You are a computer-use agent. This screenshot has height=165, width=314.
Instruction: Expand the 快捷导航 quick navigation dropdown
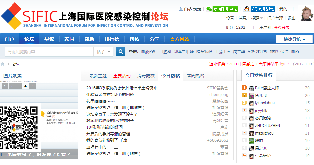tap(294, 39)
